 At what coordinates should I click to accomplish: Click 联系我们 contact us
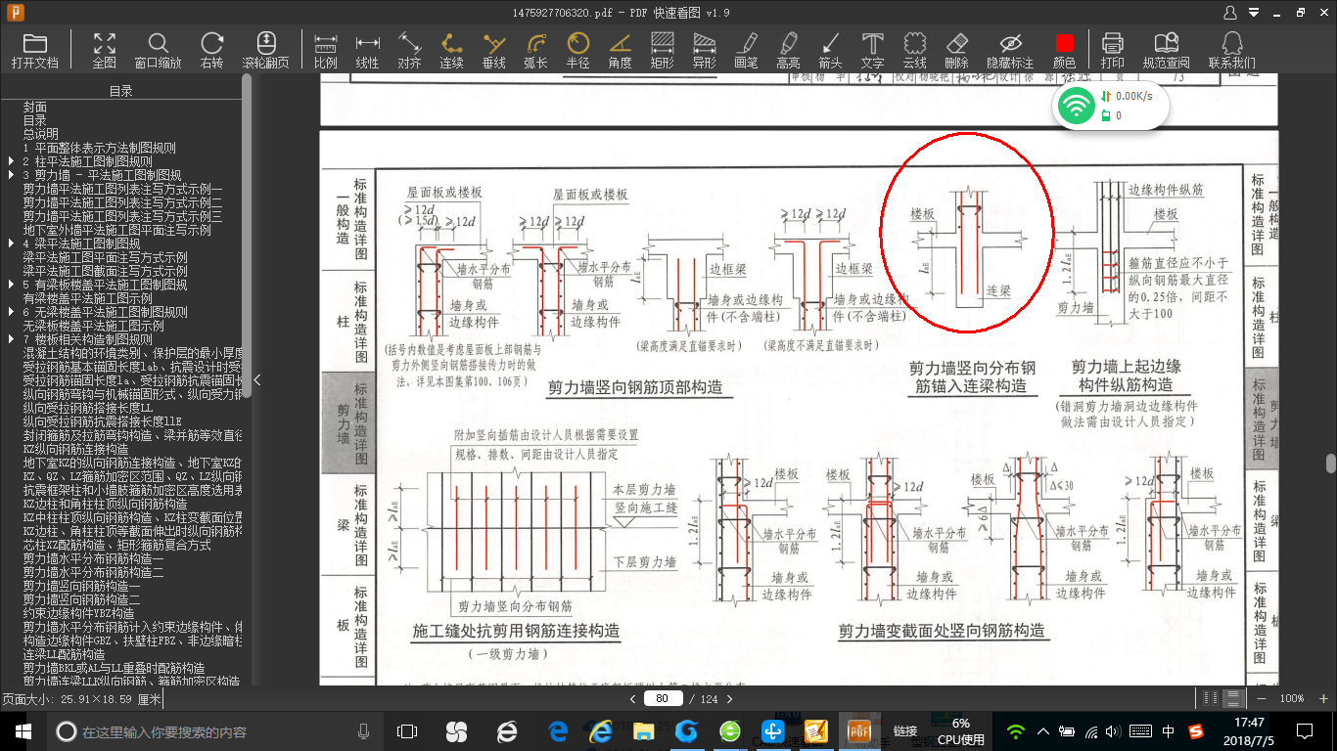1232,51
